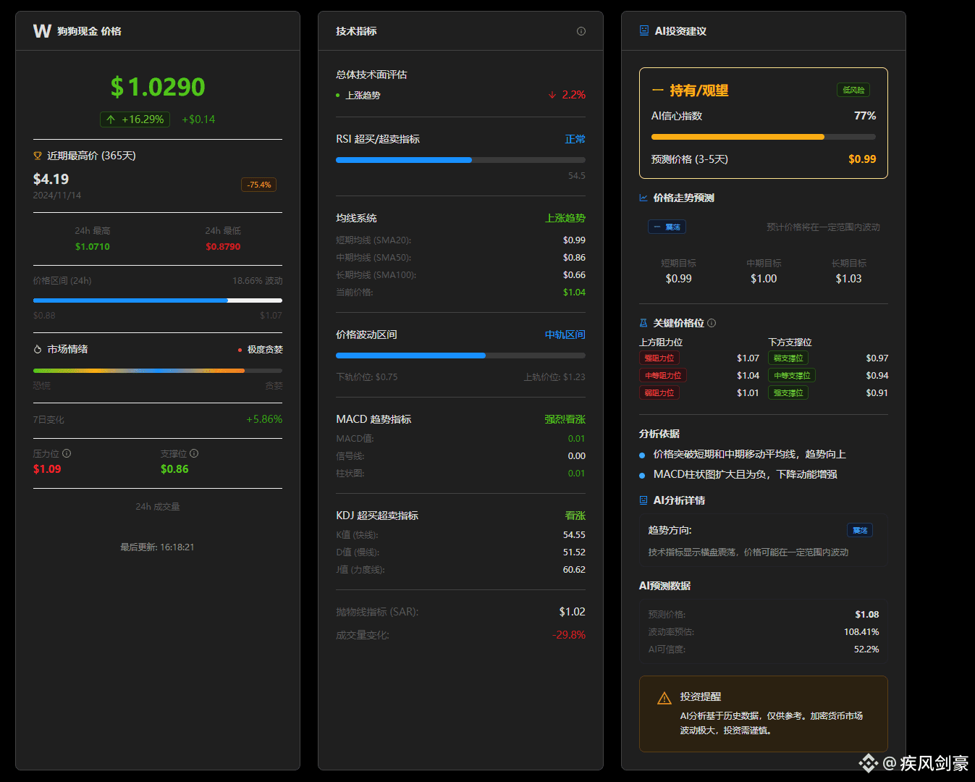
Task: Click the 震荡 tag beside 趋势方向
Action: (860, 530)
